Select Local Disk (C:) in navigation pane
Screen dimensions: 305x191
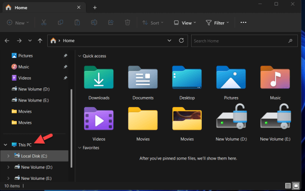click(x=34, y=156)
